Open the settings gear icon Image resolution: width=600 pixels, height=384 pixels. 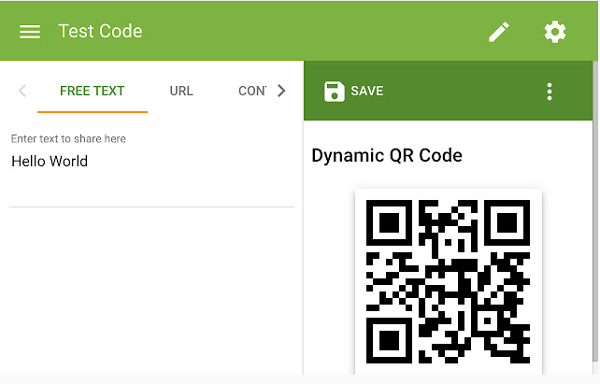pos(555,32)
